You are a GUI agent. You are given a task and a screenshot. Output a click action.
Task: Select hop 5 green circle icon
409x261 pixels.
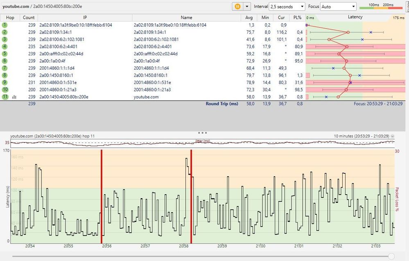5,54
